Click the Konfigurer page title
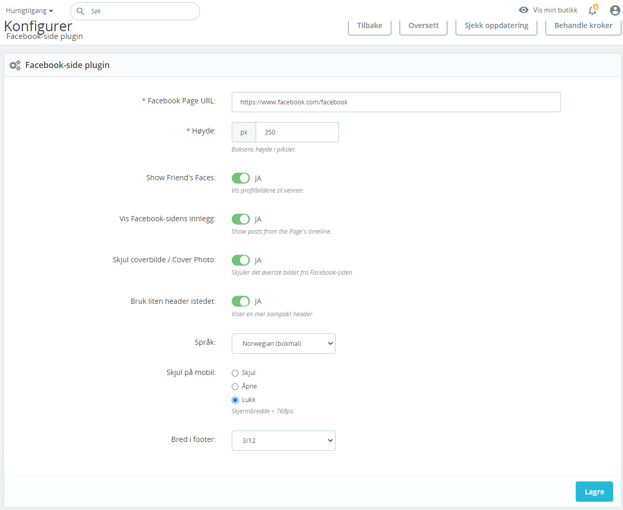The image size is (623, 510). pyautogui.click(x=38, y=26)
